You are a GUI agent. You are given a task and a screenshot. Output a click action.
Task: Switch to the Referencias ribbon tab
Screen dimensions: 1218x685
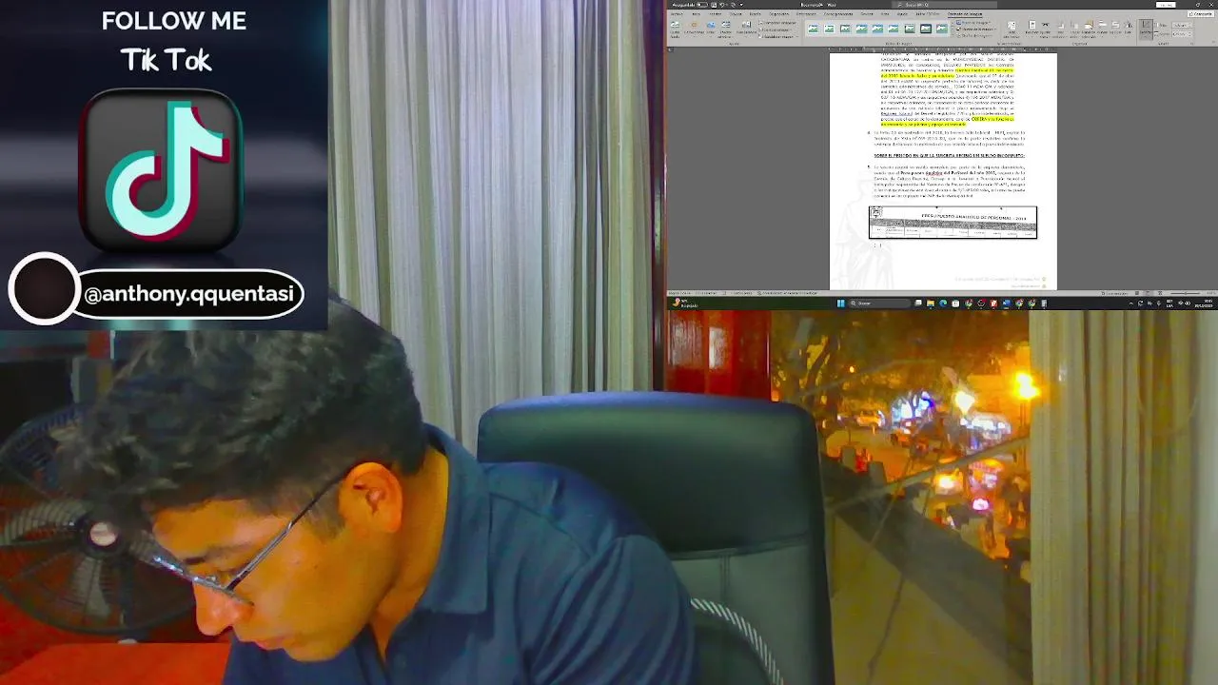click(x=806, y=14)
